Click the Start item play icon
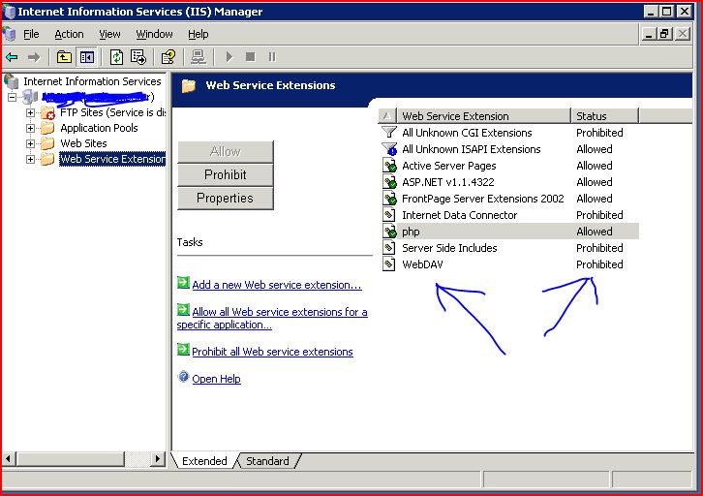703x496 pixels. tap(229, 57)
